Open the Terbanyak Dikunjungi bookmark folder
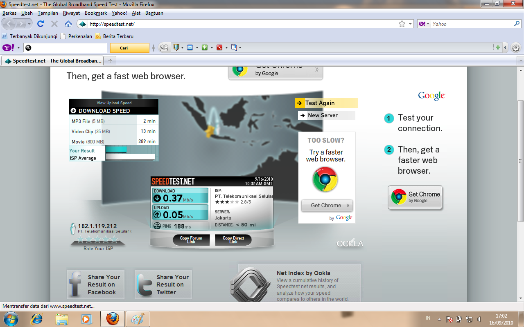 click(29, 36)
